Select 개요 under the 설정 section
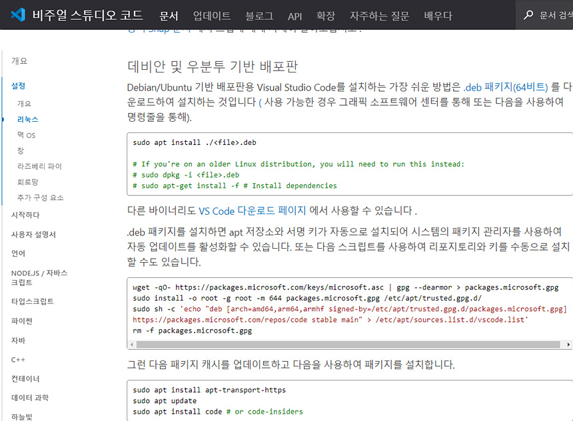Viewport: 573px width, 421px height. 24,104
